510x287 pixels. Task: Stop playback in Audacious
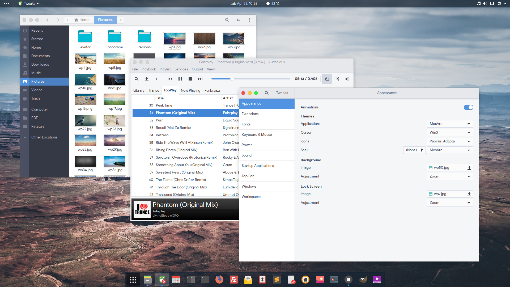coord(190,79)
